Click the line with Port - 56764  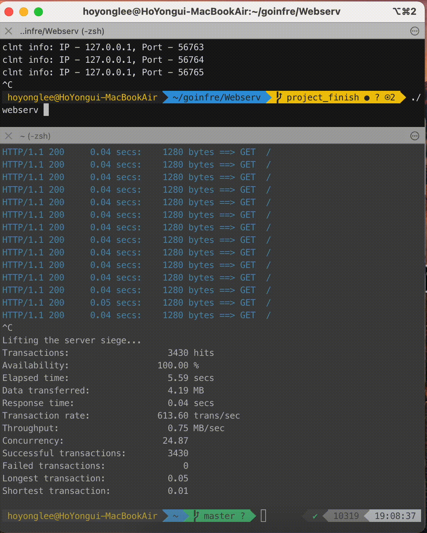(x=103, y=60)
